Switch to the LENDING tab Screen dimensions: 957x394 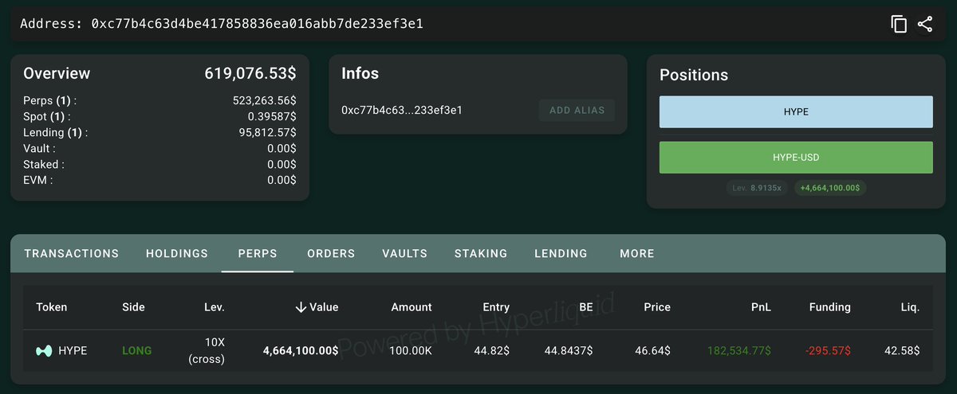pos(561,253)
